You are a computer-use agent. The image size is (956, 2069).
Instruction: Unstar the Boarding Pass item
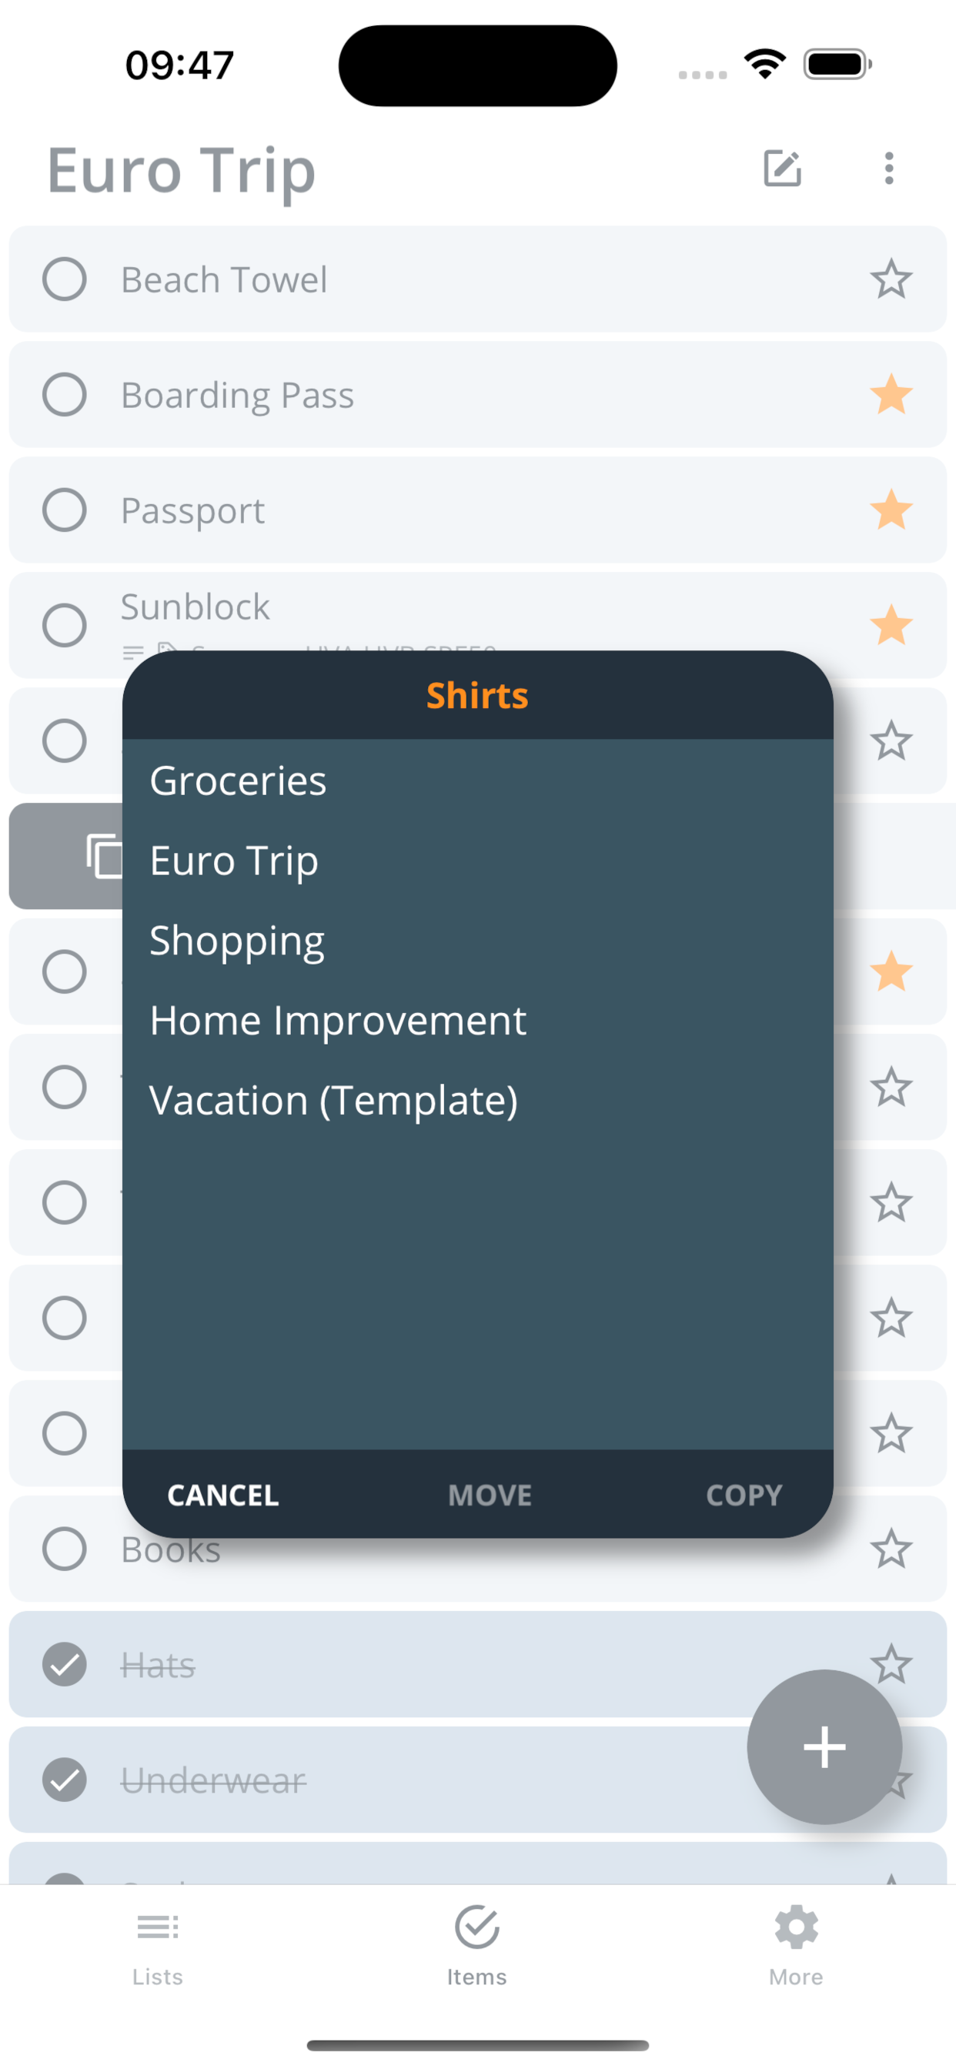click(x=891, y=395)
